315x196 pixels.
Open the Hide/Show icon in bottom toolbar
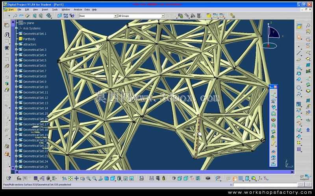click(126, 178)
